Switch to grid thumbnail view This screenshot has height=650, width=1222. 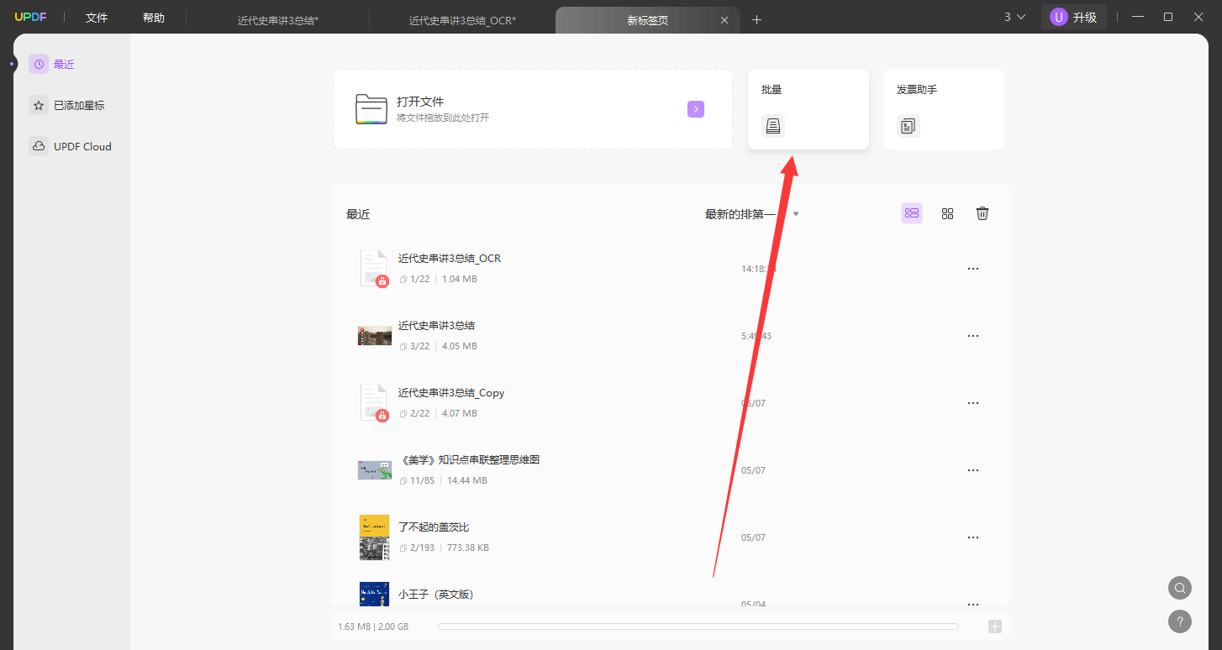(x=947, y=213)
